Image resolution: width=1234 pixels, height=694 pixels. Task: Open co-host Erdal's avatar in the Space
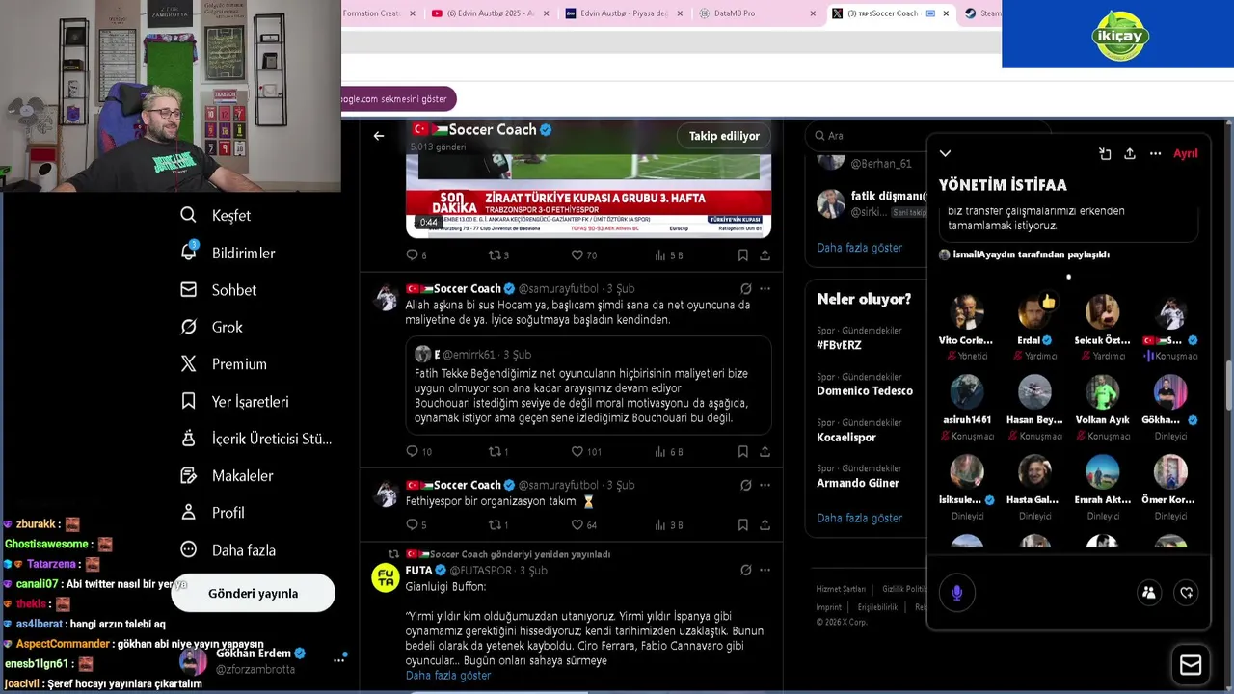click(1034, 312)
